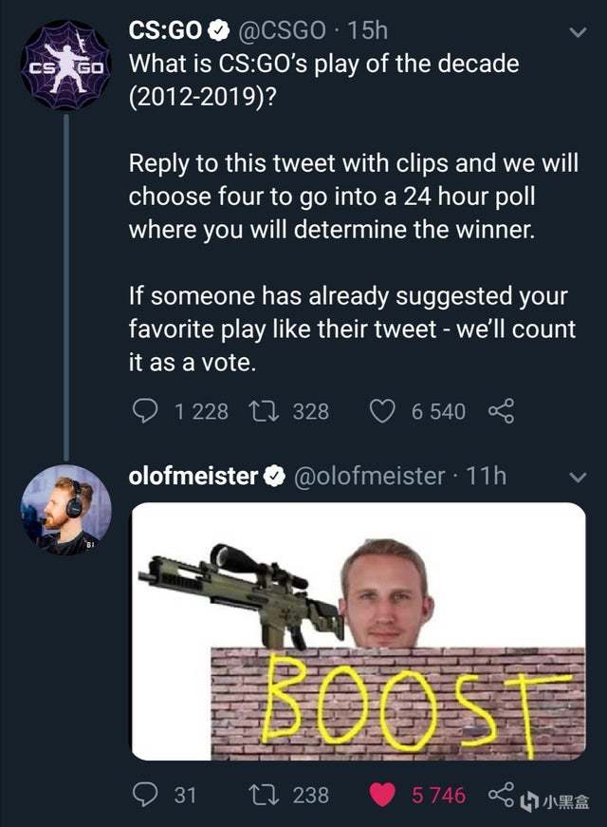The width and height of the screenshot is (607, 827).
Task: Open the CS:GO tweet options chevron
Action: coord(576,33)
